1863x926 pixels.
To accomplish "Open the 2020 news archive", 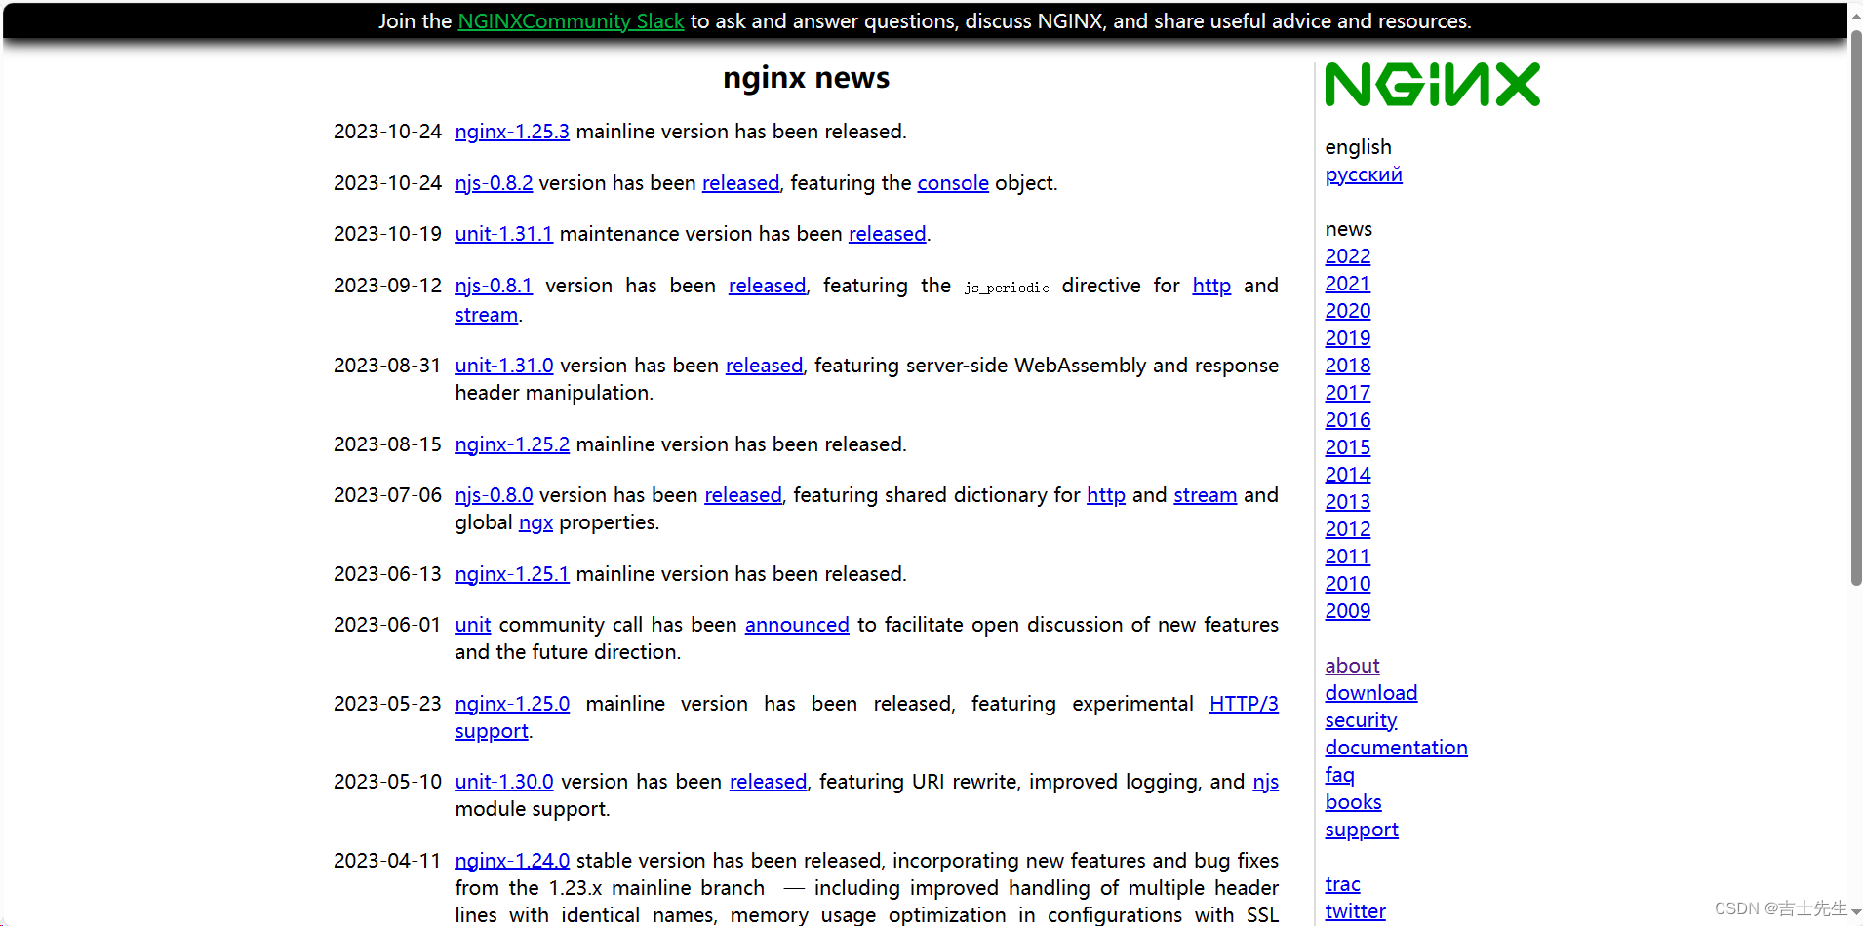I will [1348, 311].
